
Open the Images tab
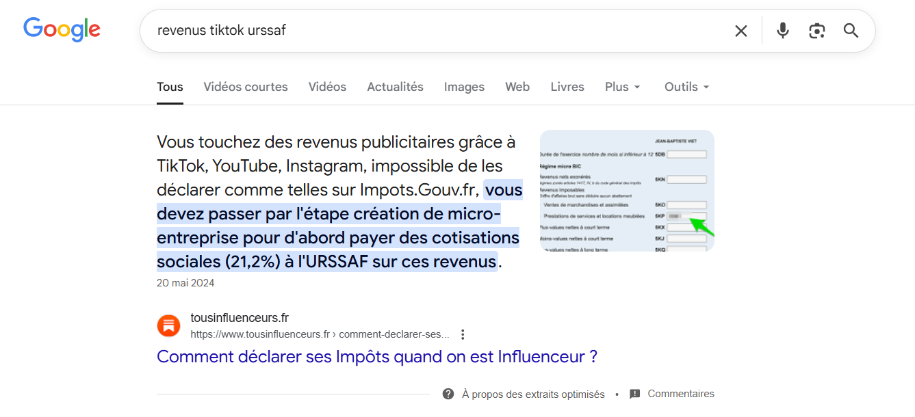464,88
